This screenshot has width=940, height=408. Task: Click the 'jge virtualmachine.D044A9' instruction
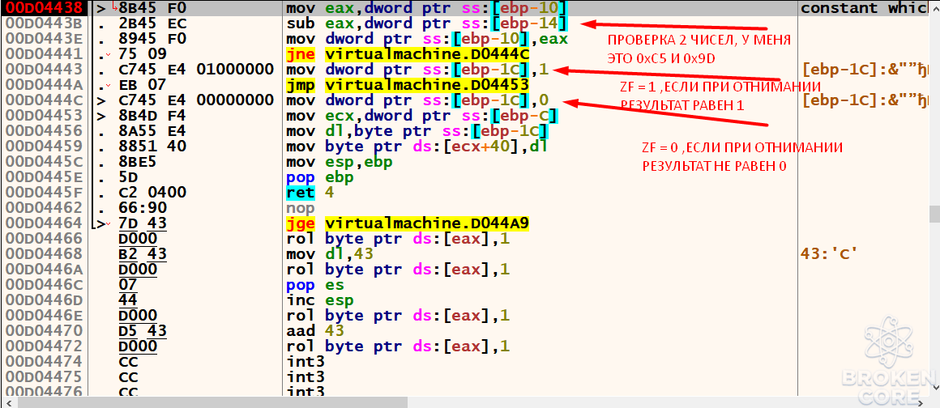[408, 223]
